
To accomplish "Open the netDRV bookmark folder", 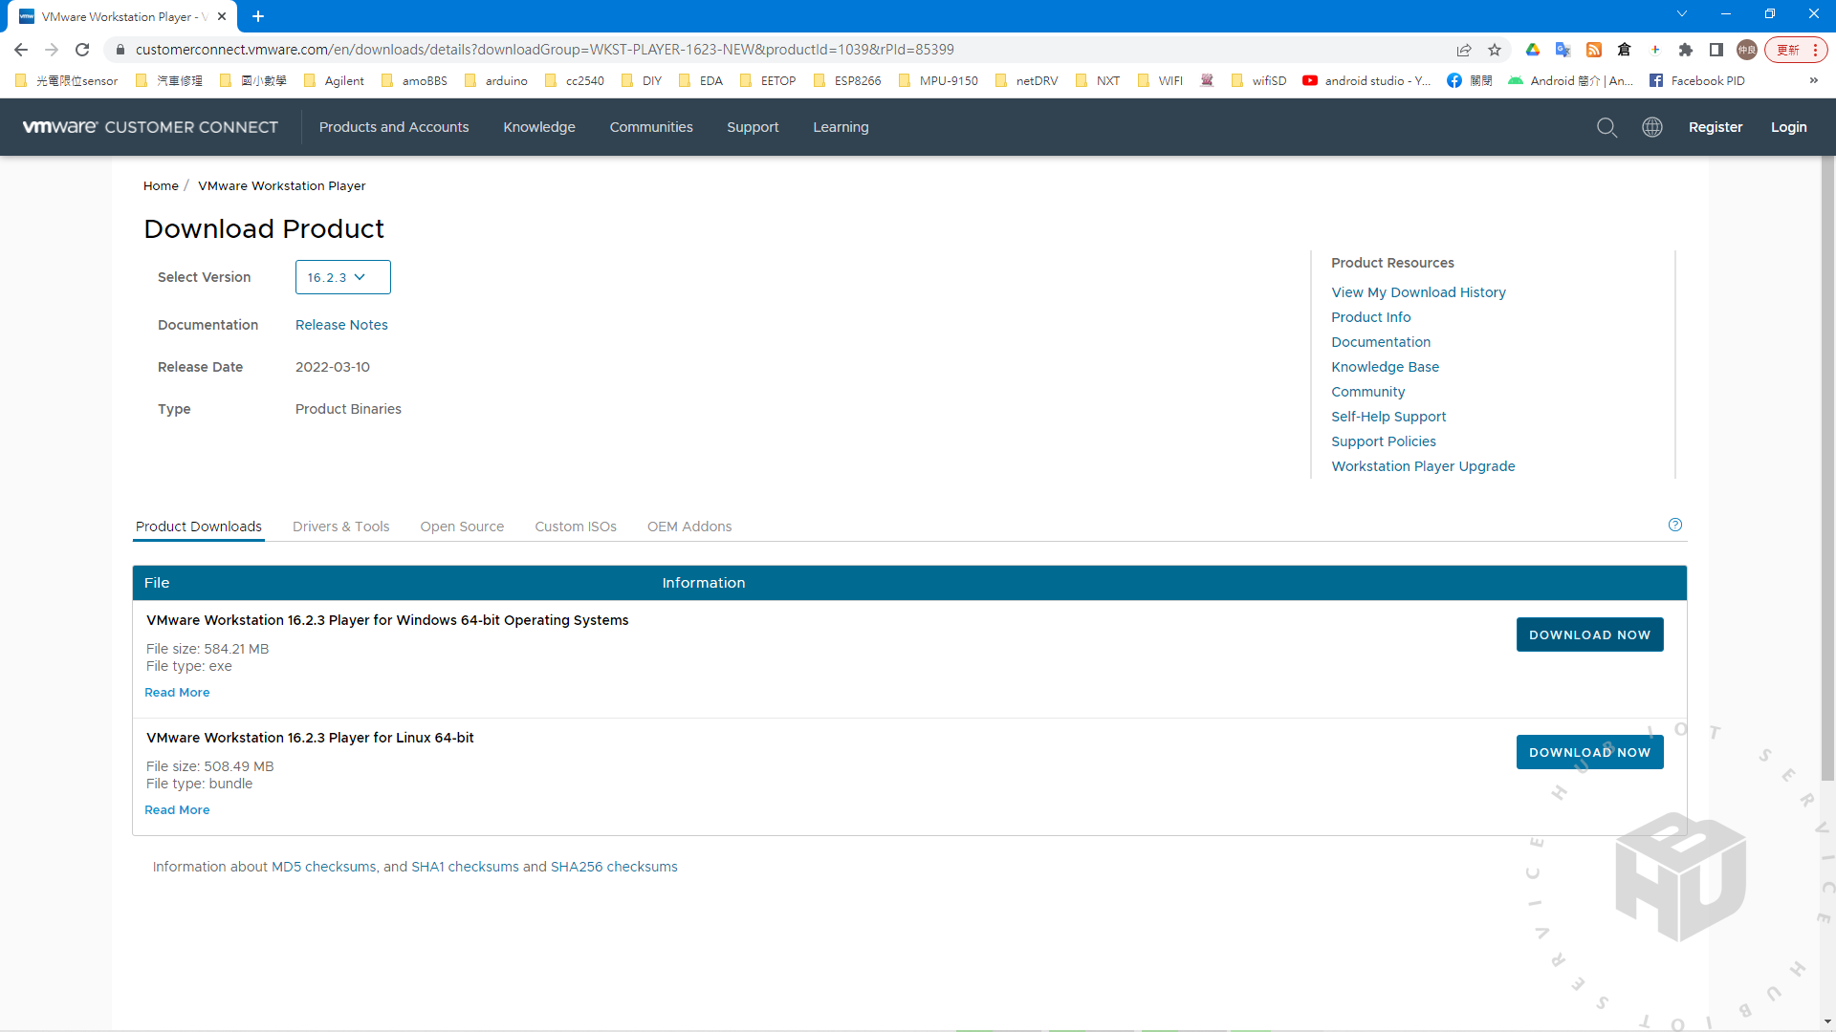I will [x=1027, y=80].
